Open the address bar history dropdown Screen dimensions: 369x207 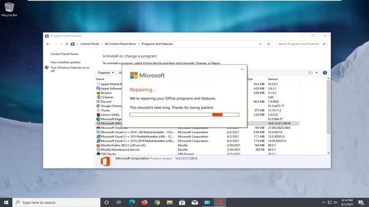260,44
